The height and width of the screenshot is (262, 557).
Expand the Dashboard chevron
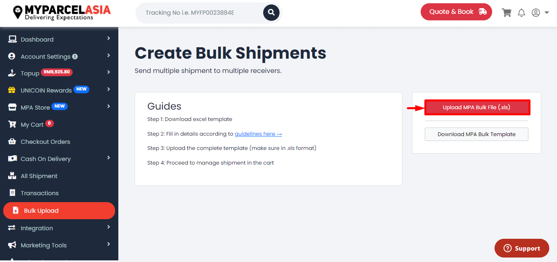coord(109,38)
